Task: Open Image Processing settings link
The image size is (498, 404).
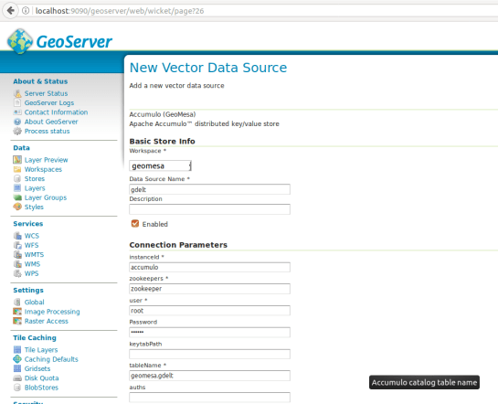Action: coord(52,312)
